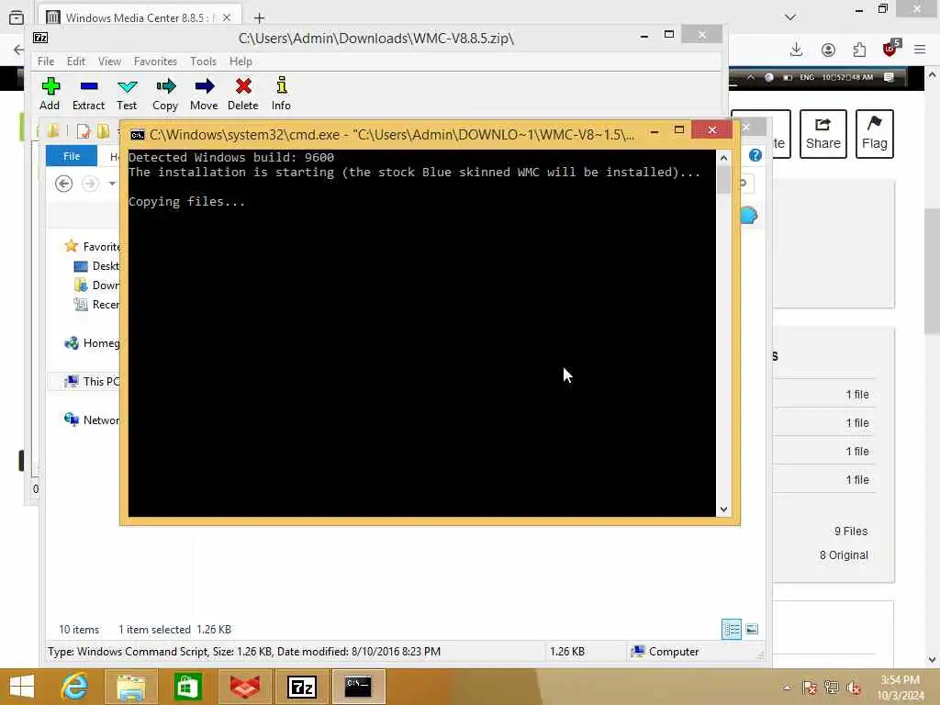The image size is (940, 705).
Task: Click the network tray icon
Action: [832, 688]
